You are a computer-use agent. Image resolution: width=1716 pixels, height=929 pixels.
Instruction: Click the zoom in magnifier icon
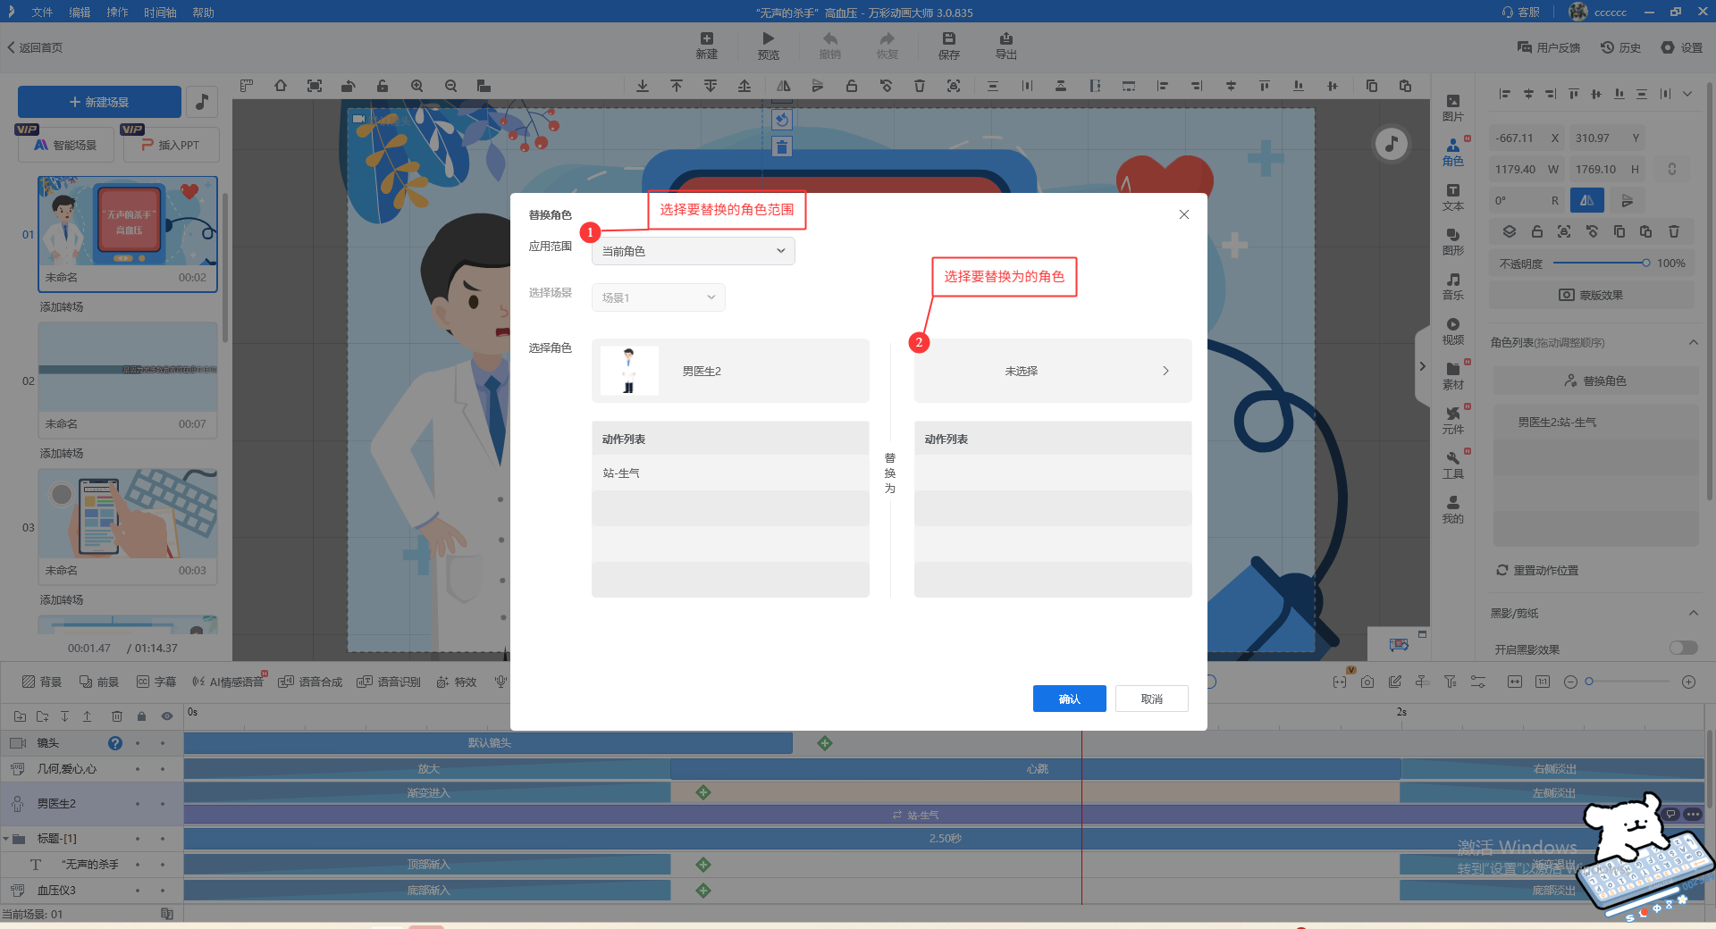coord(417,86)
